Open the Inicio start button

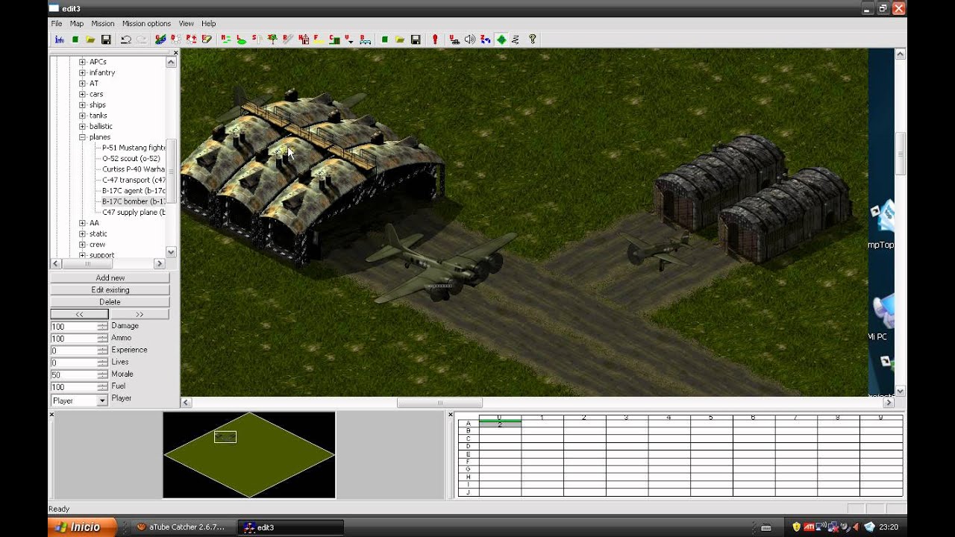[x=82, y=527]
